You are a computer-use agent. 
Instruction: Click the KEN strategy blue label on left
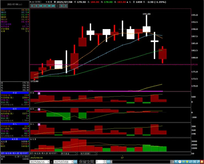[15, 153]
